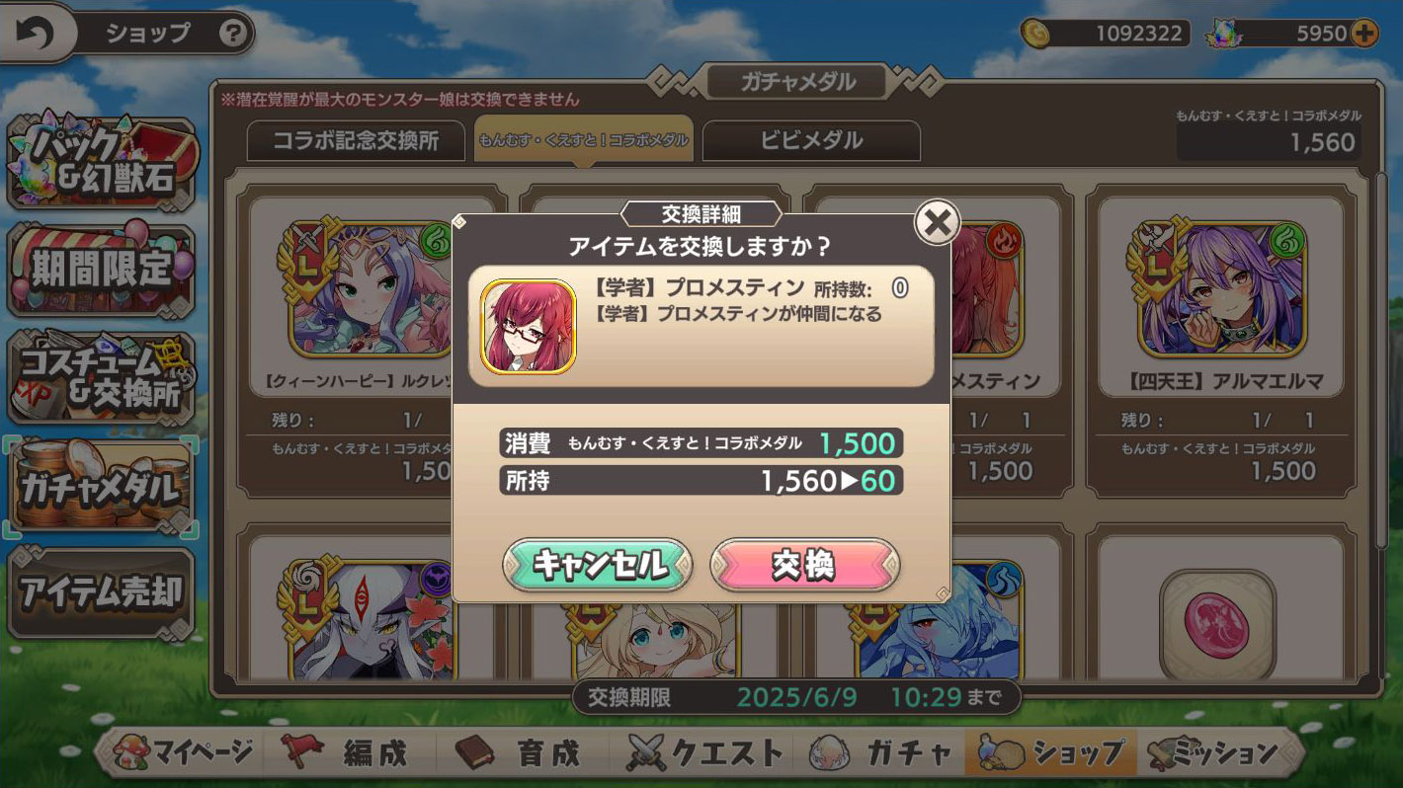Select アイテム売却 in sidebar
1403x788 pixels.
pyautogui.click(x=102, y=592)
